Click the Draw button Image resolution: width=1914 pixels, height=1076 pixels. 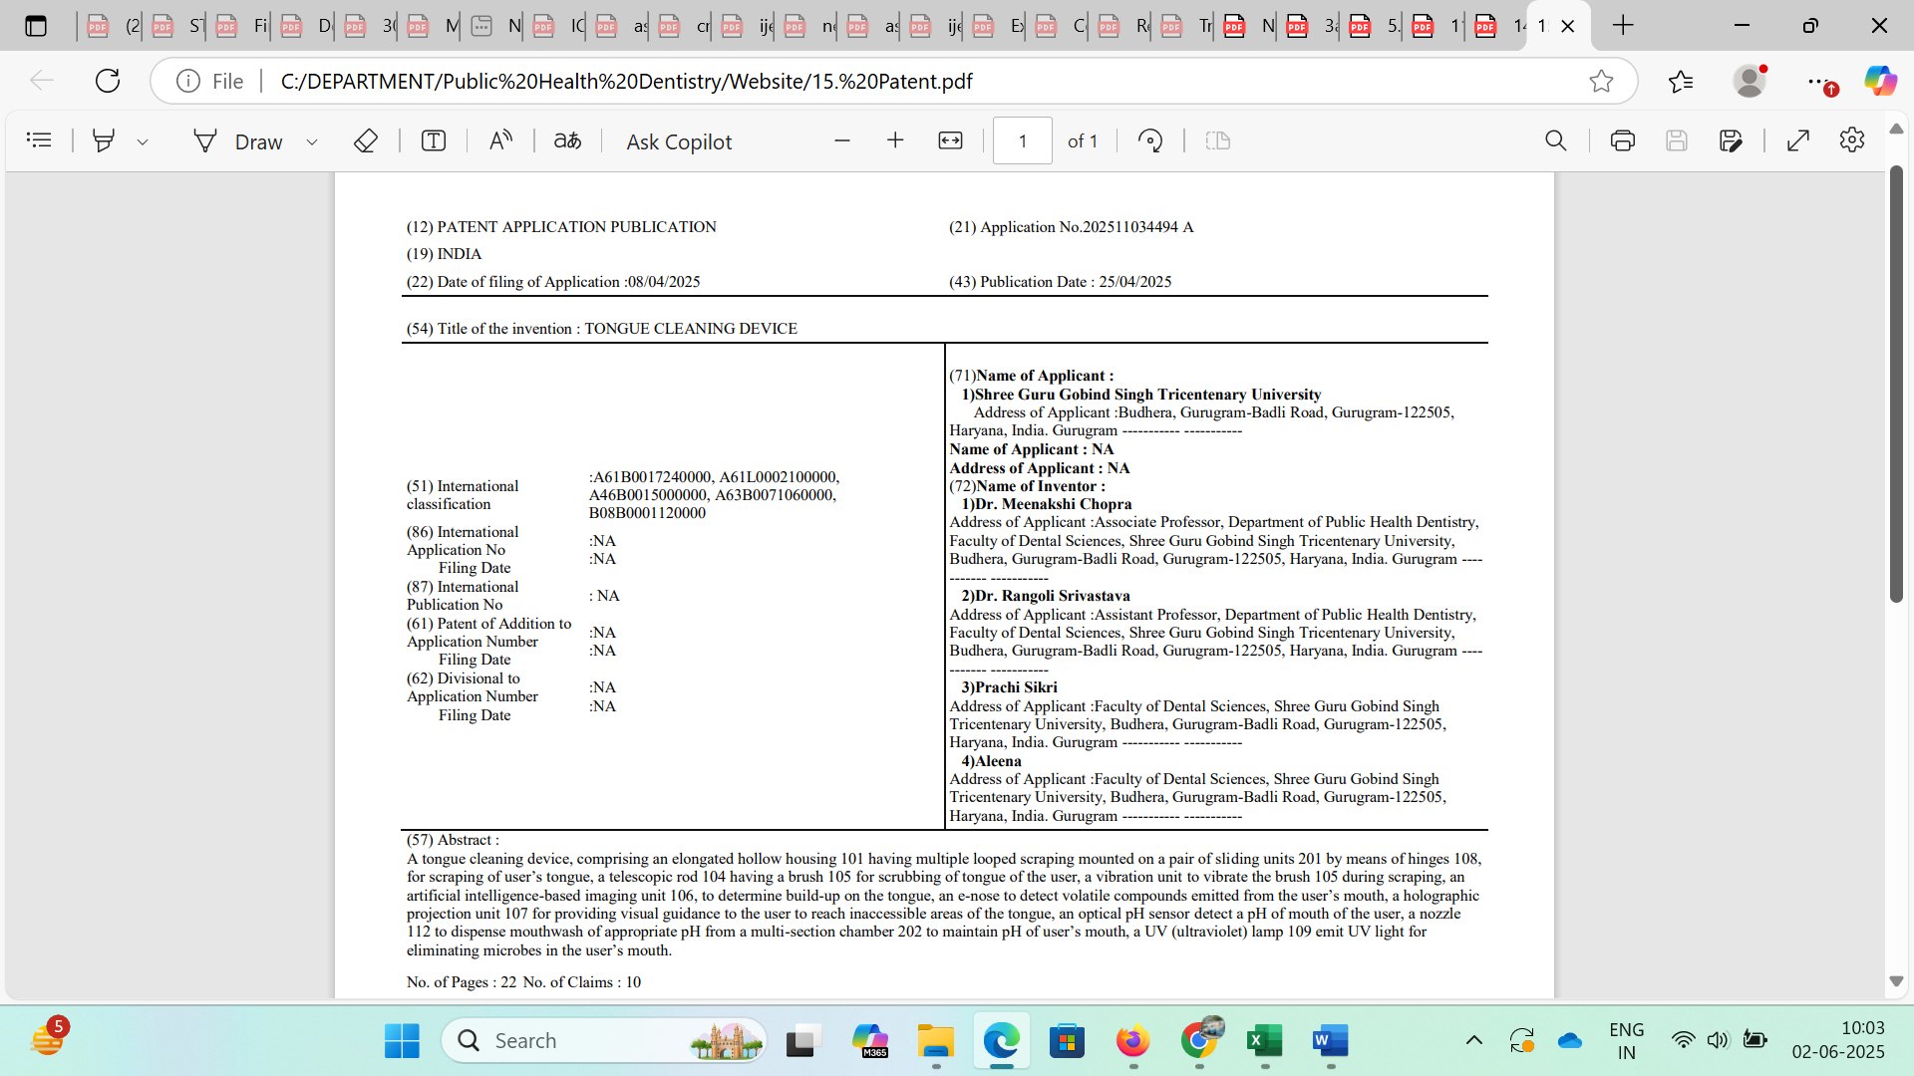(239, 141)
